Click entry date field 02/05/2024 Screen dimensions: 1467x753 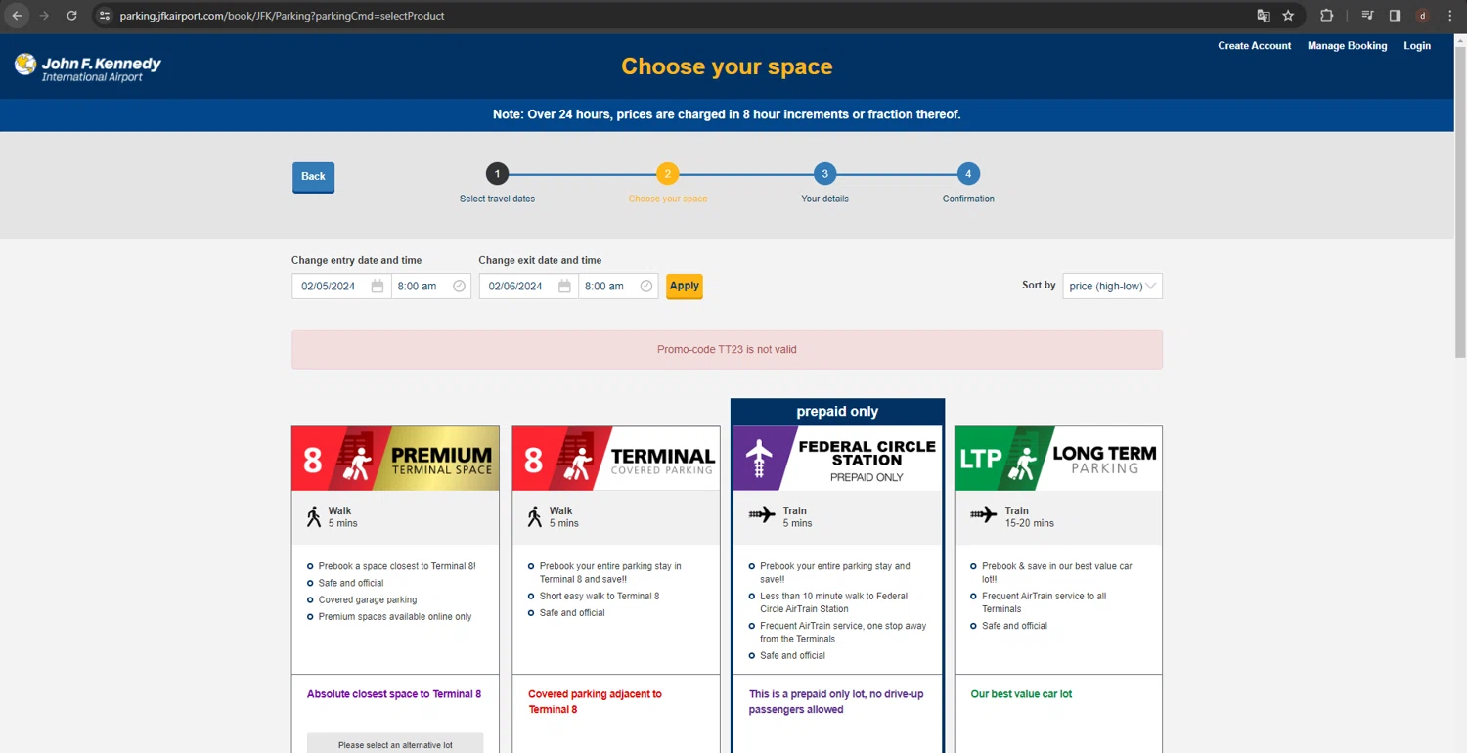(x=341, y=287)
